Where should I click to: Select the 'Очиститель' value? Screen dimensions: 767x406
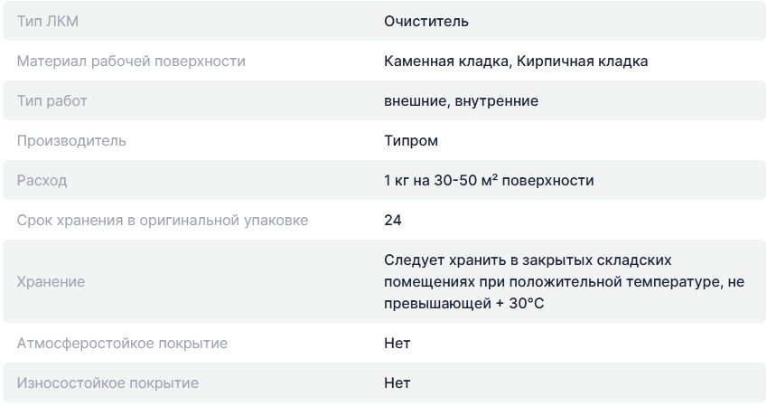point(426,21)
